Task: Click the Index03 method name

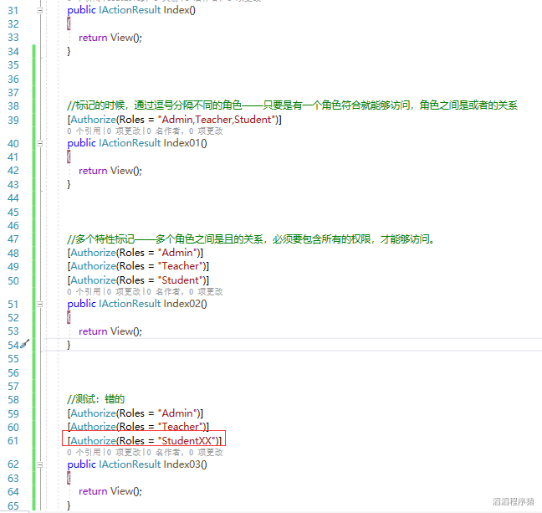Action: [182, 464]
